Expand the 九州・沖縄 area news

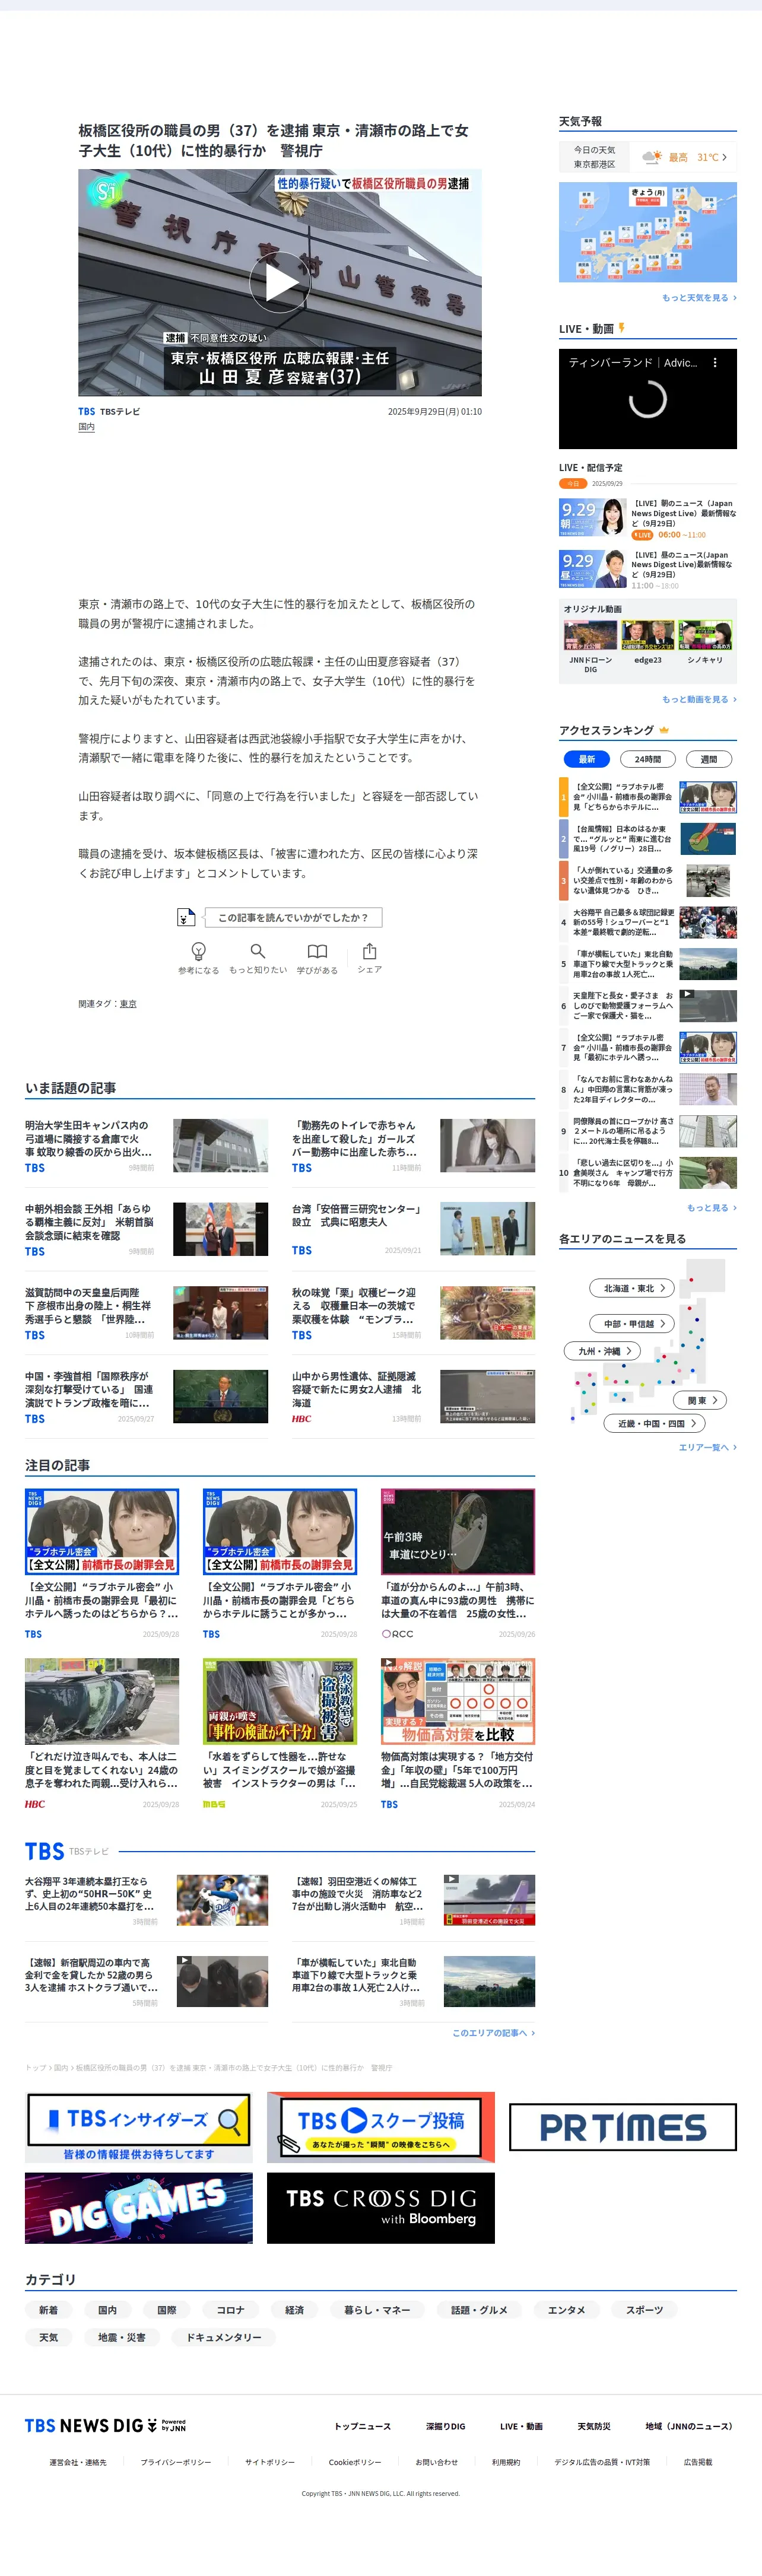pos(602,1351)
